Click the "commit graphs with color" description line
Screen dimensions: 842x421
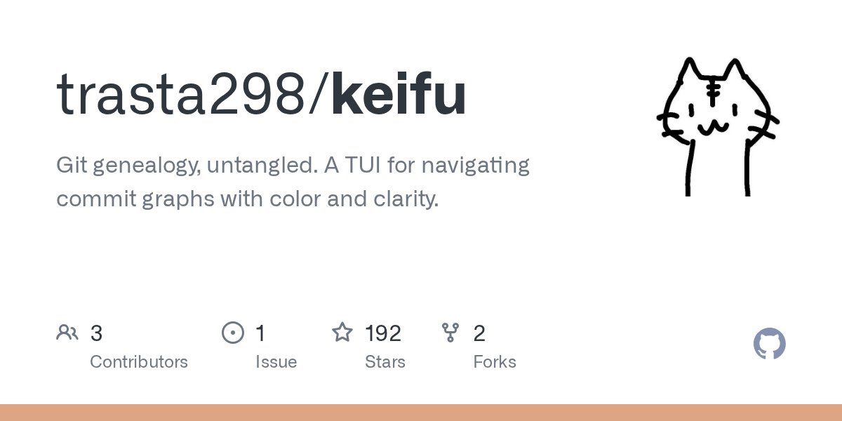(247, 199)
